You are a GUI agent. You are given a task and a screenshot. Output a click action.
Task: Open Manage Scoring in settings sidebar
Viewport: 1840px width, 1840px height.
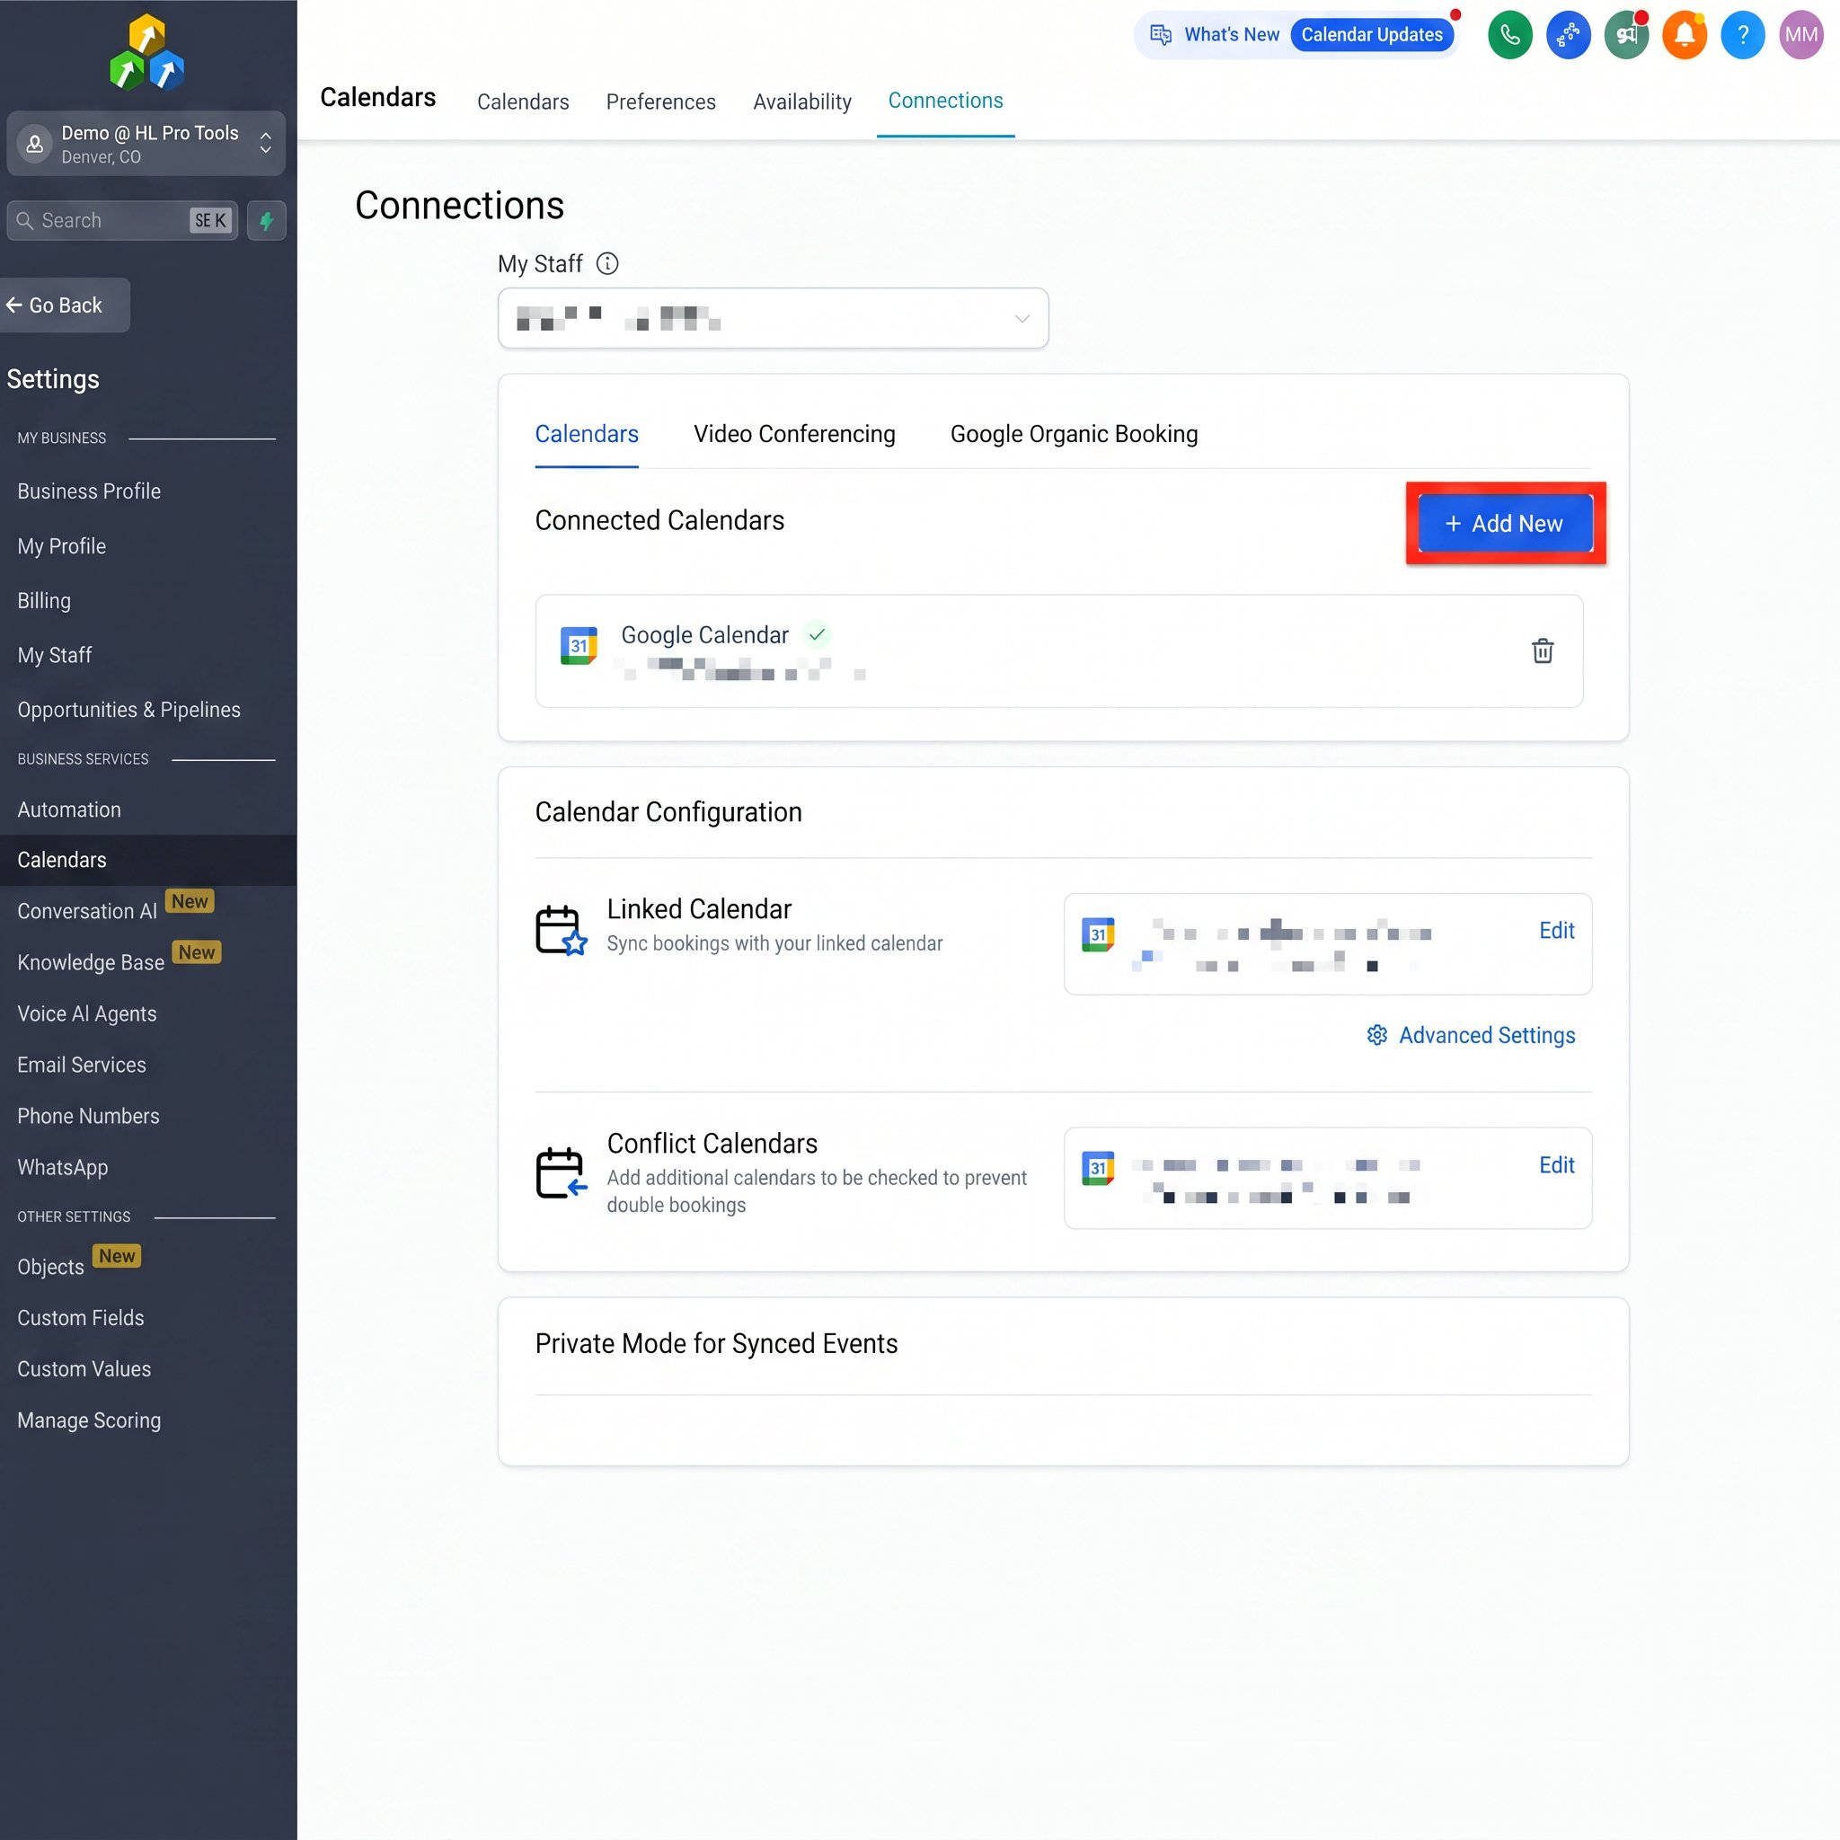pos(89,1421)
